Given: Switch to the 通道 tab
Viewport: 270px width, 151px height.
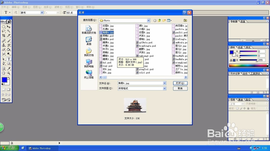Looking at the screenshot, I should (240, 100).
